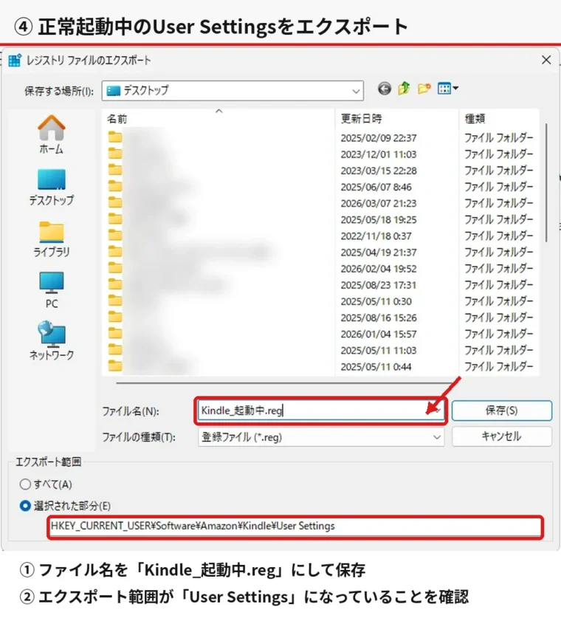Select the すべて(A) export range radio button
Viewport: 561px width, 621px height.
click(x=25, y=484)
